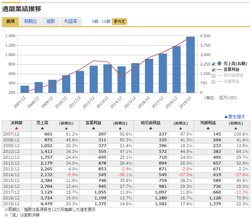
Task: Sort by 営業利益 using its triangle icon
Action: 94,128
